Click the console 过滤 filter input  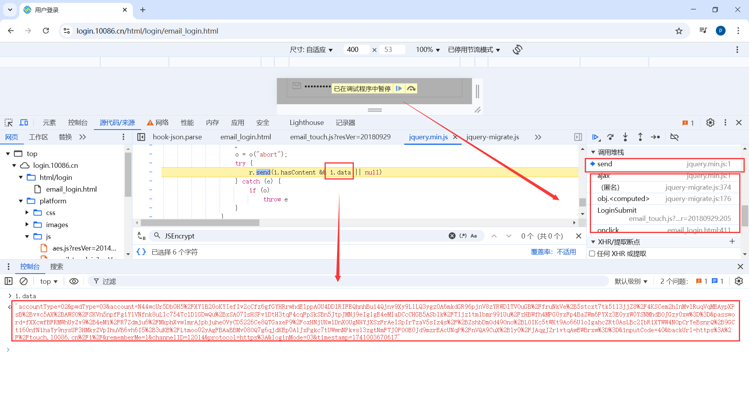pos(348,281)
